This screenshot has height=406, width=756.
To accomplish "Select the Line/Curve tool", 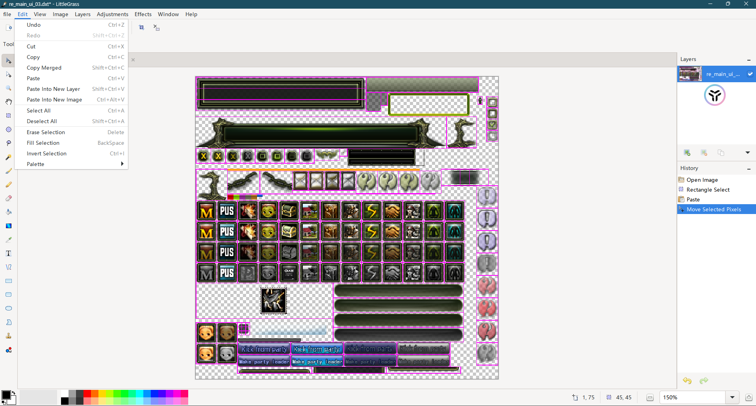I will point(9,267).
